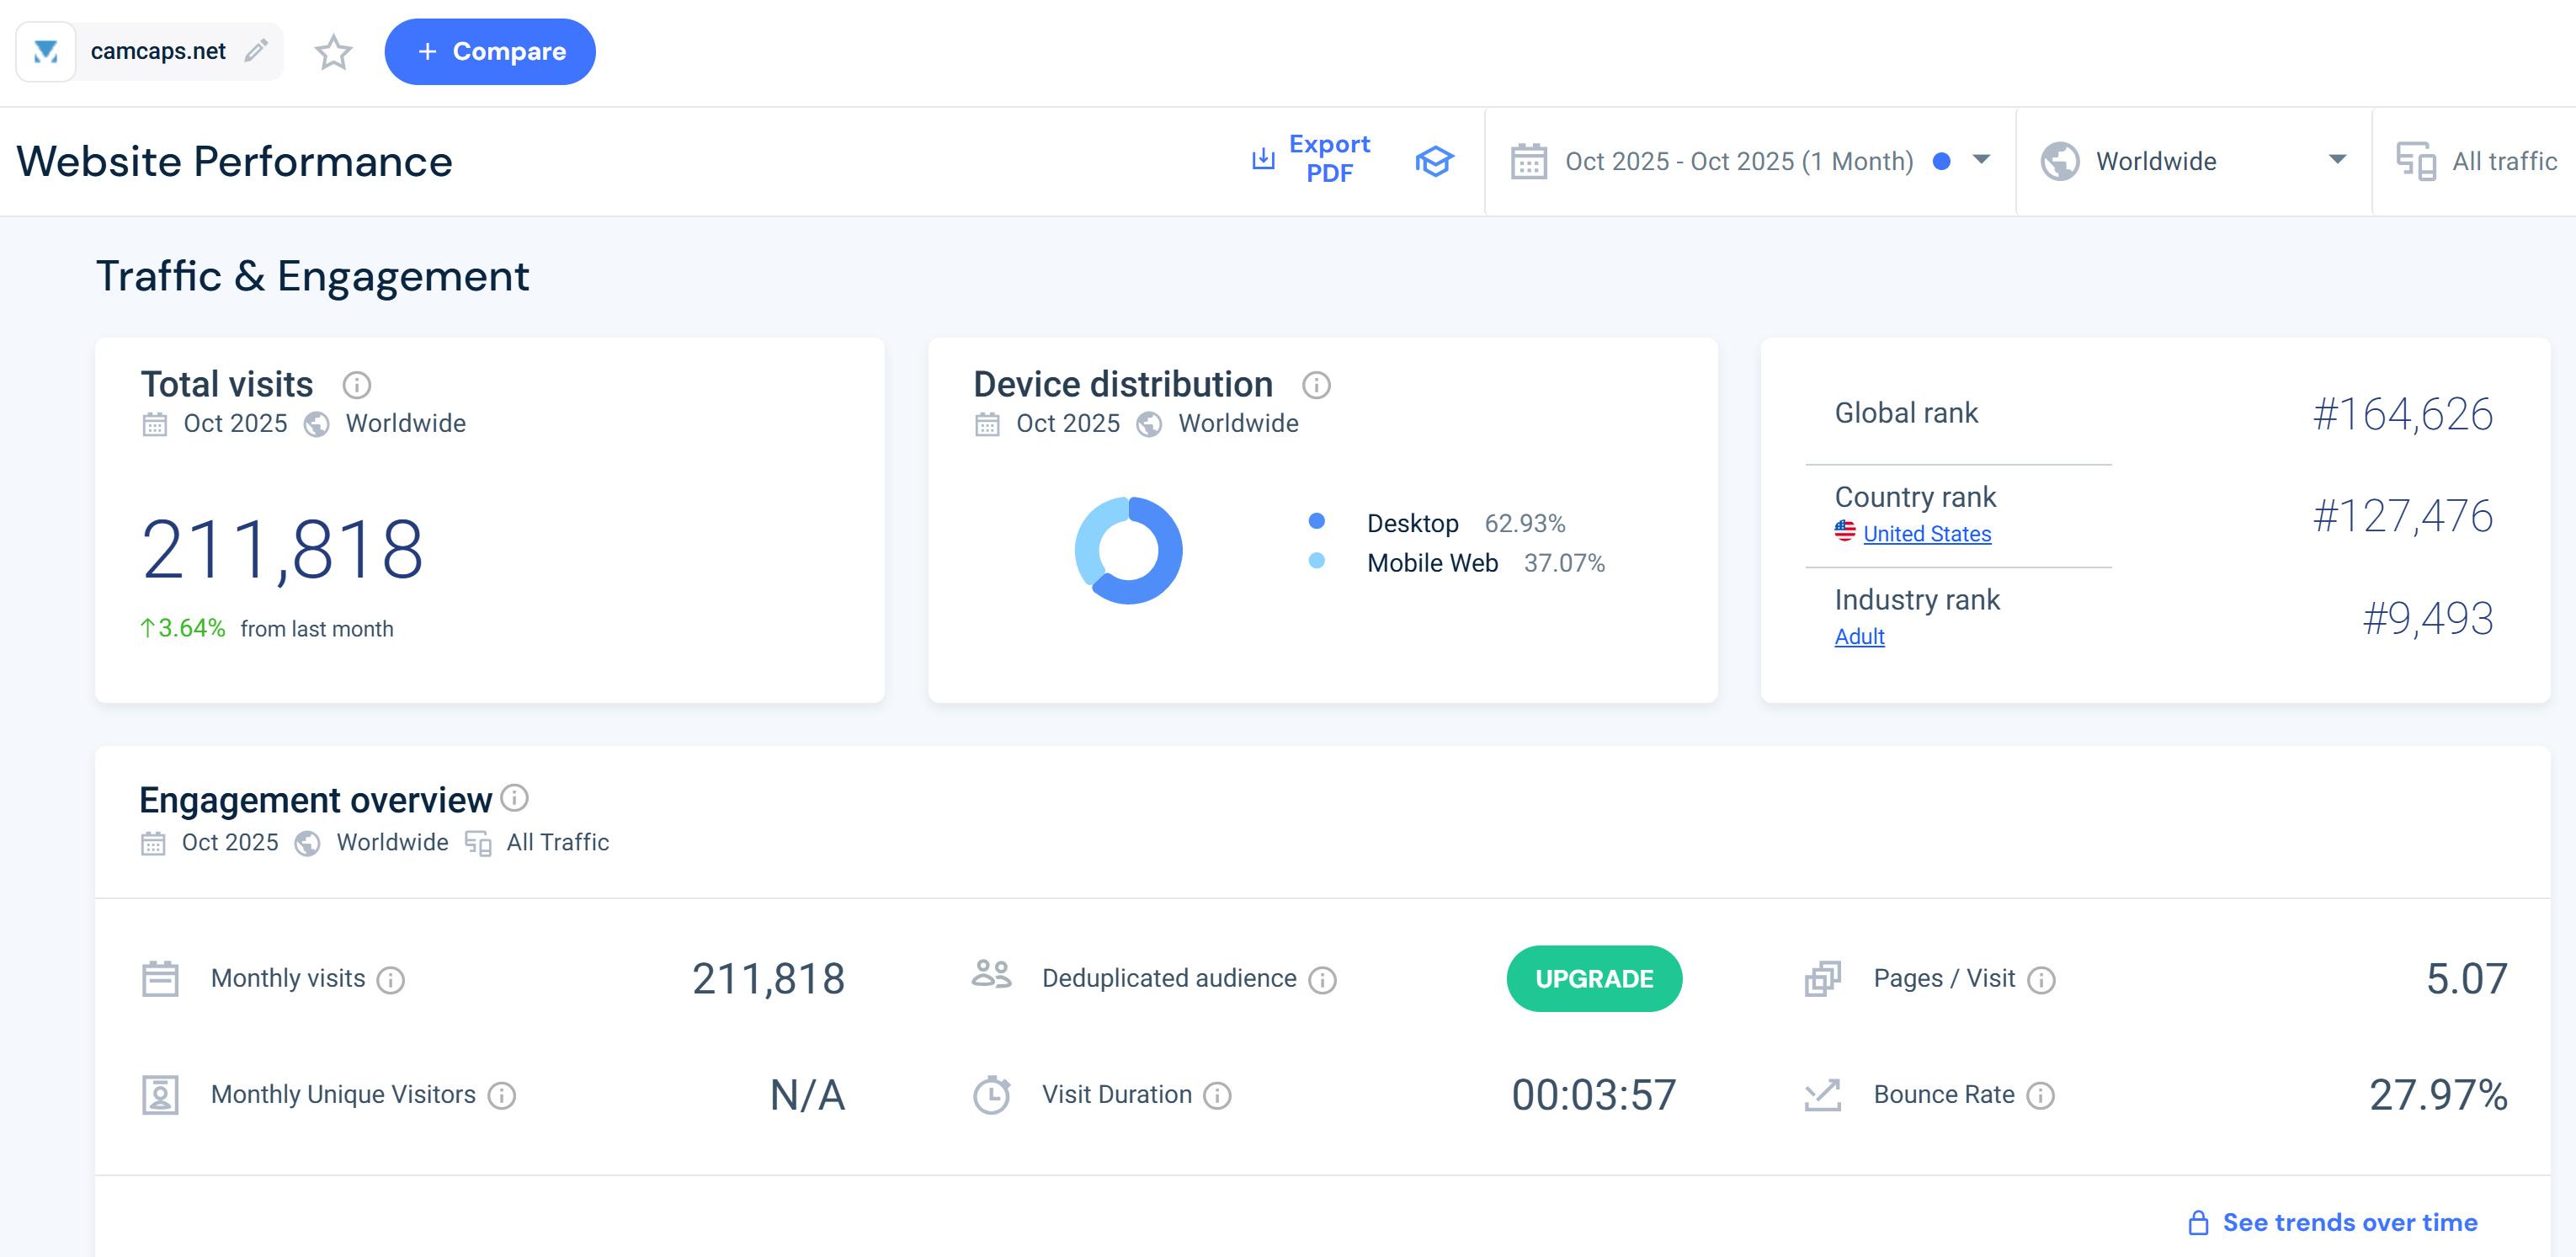Screen dimensions: 2576x1257
Task: Click the Desktop legend color dot
Action: [x=1317, y=521]
